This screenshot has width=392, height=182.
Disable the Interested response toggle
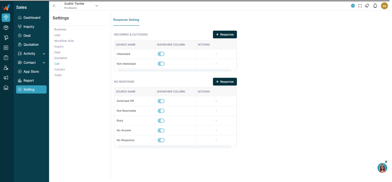pos(161,54)
